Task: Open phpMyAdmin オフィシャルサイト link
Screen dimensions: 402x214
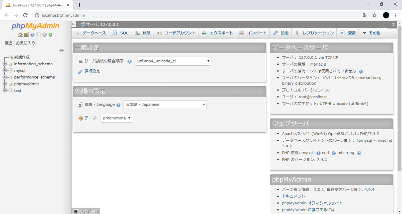Action: pyautogui.click(x=312, y=203)
